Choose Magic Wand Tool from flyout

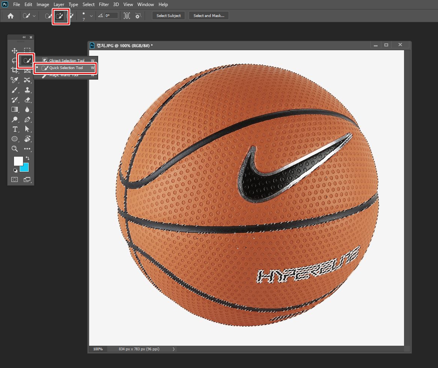click(x=66, y=75)
